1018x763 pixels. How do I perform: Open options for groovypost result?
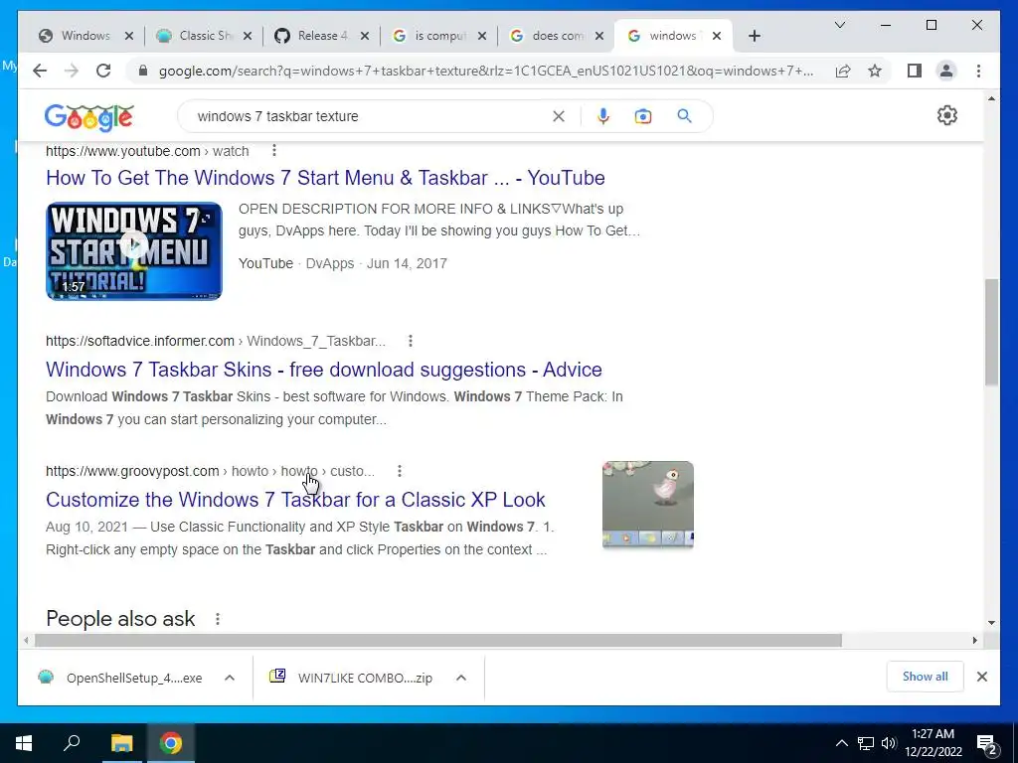coord(400,471)
